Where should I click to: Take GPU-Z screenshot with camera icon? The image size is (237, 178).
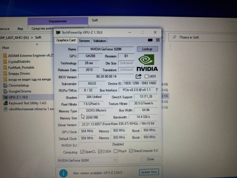tap(150, 40)
